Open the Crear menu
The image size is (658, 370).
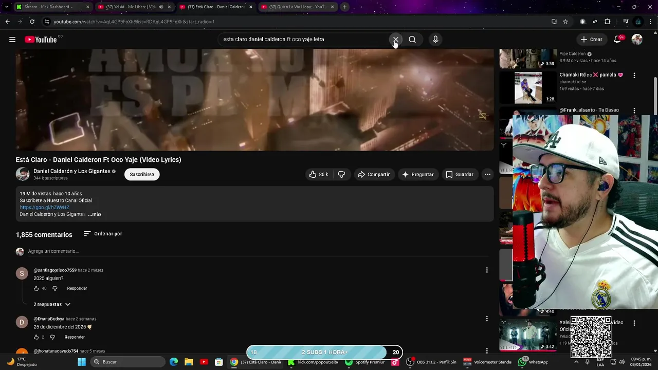tap(591, 40)
